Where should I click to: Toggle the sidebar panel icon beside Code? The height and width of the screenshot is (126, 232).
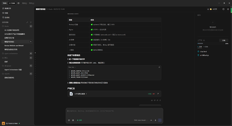[x=18, y=3]
